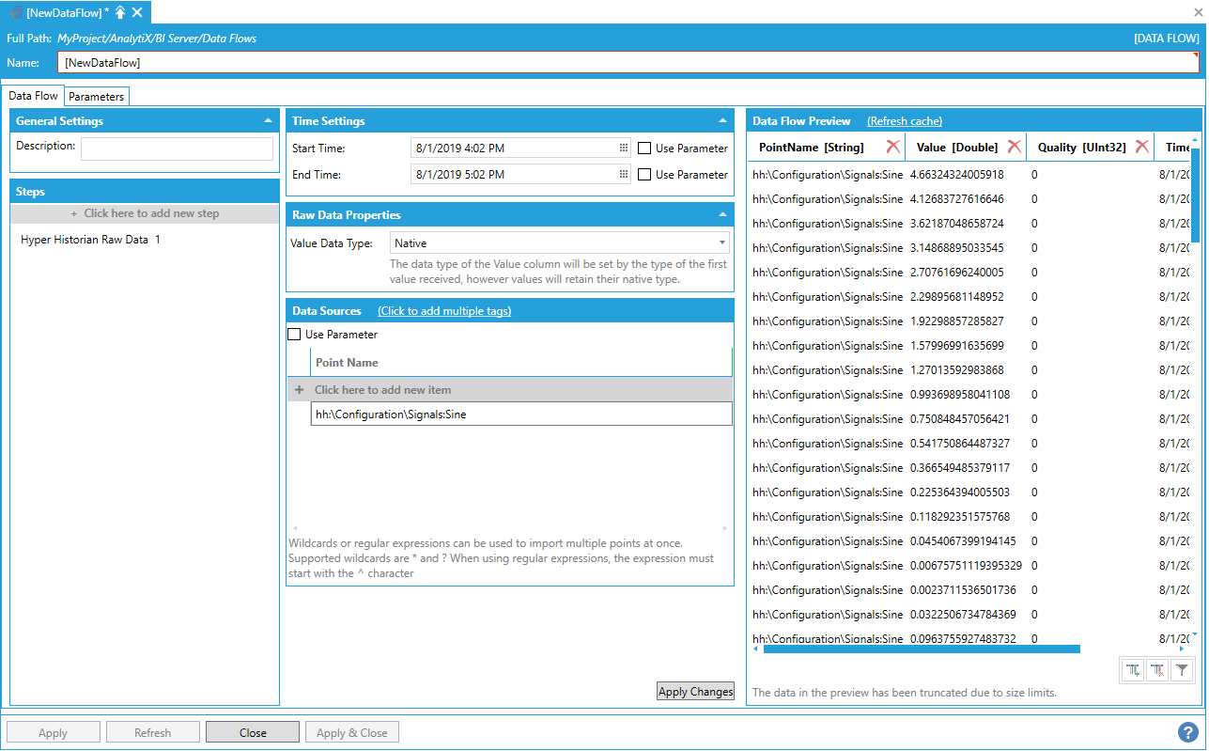Screen dimensions: 1209x751
Task: Open the Start Time calendar picker
Action: click(x=623, y=149)
